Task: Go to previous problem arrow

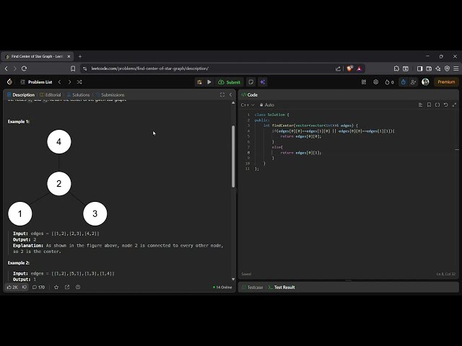Action: (59, 82)
